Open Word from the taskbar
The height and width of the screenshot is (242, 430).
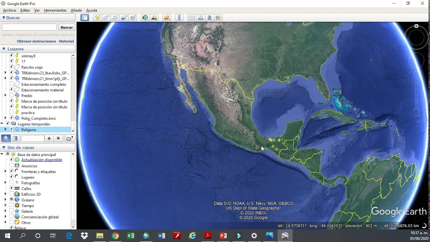point(162,236)
